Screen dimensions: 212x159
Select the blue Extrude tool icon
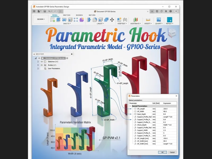58,20
